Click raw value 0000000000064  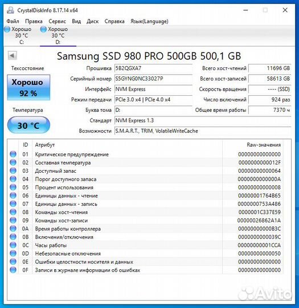coord(259,171)
